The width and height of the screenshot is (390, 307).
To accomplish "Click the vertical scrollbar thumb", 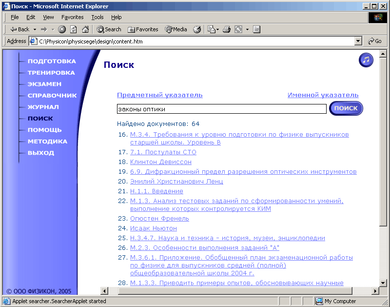I will pyautogui.click(x=383, y=142).
